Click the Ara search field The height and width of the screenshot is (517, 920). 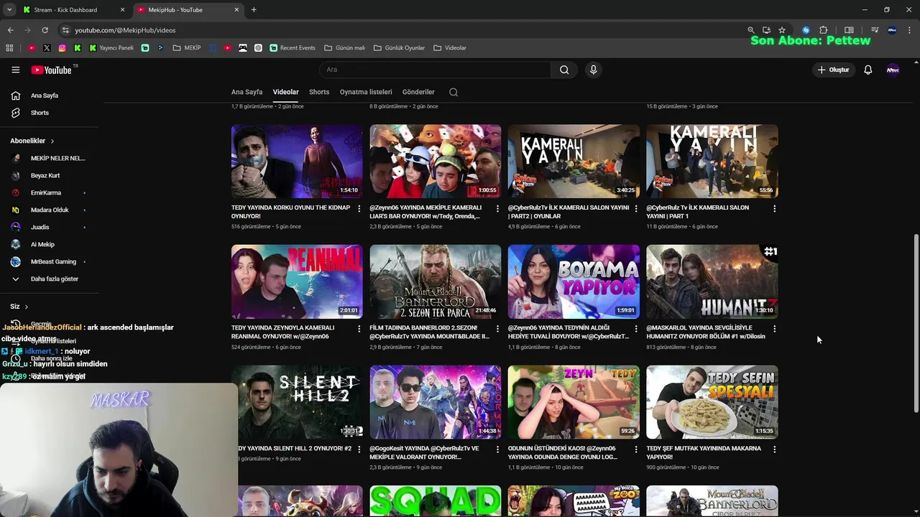click(x=435, y=70)
